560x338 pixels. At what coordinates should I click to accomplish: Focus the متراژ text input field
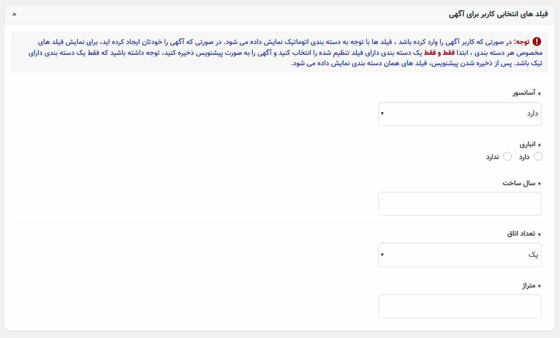pos(459,306)
